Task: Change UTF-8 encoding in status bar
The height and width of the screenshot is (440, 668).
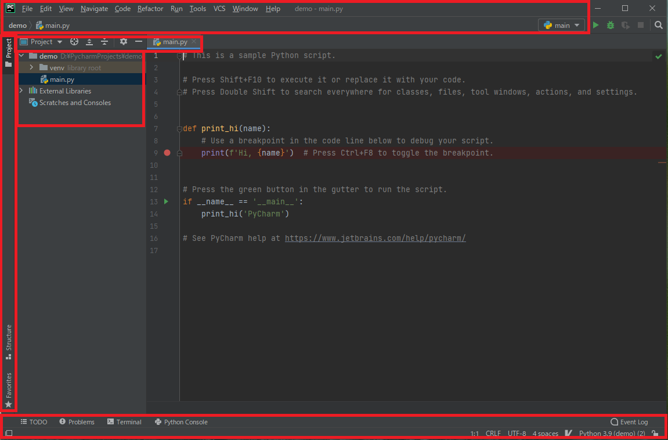Action: click(517, 434)
